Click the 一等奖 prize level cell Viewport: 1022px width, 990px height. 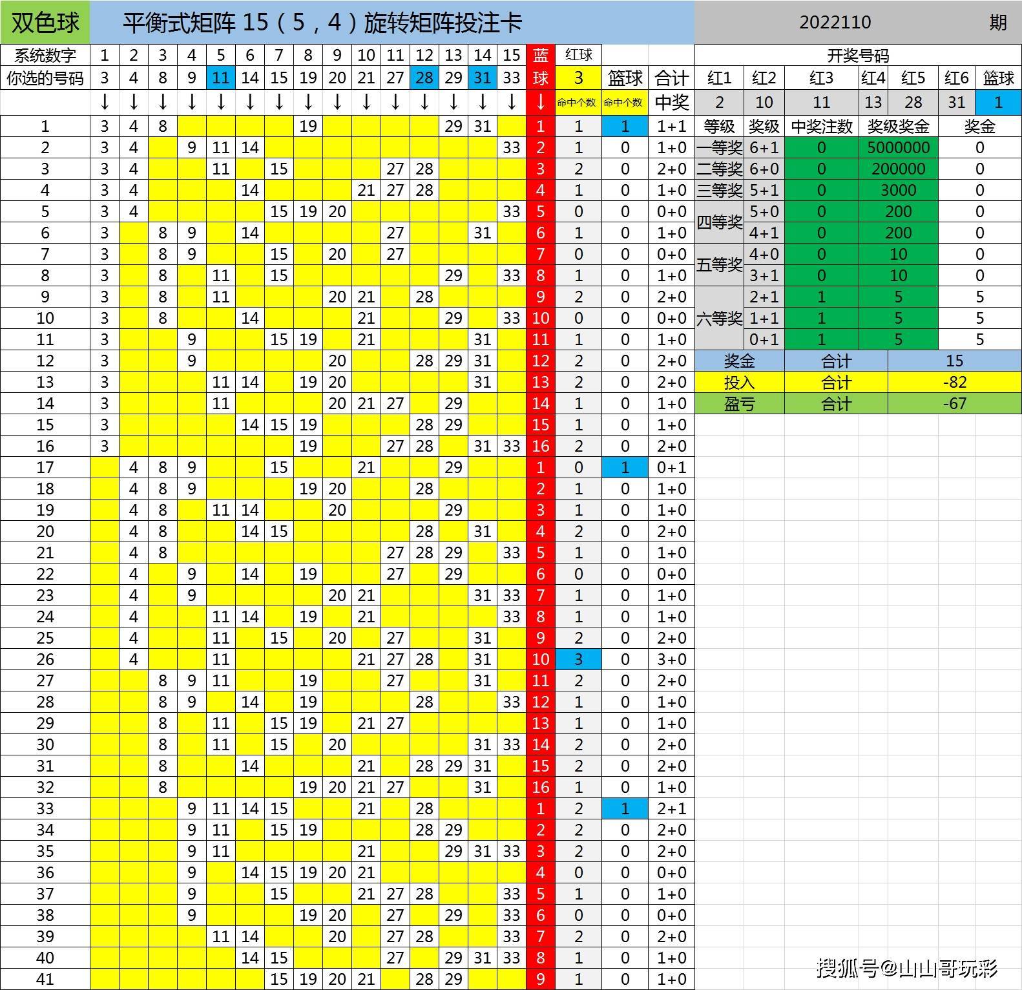(x=719, y=148)
